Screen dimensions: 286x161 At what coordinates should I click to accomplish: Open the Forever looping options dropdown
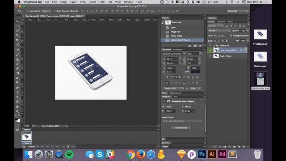click(x=33, y=147)
